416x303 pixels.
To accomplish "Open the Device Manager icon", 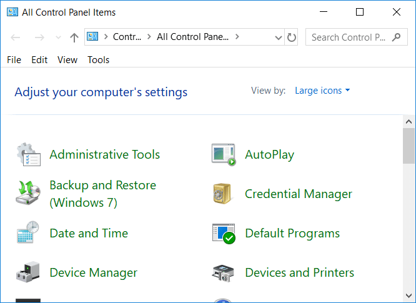I will coord(28,272).
